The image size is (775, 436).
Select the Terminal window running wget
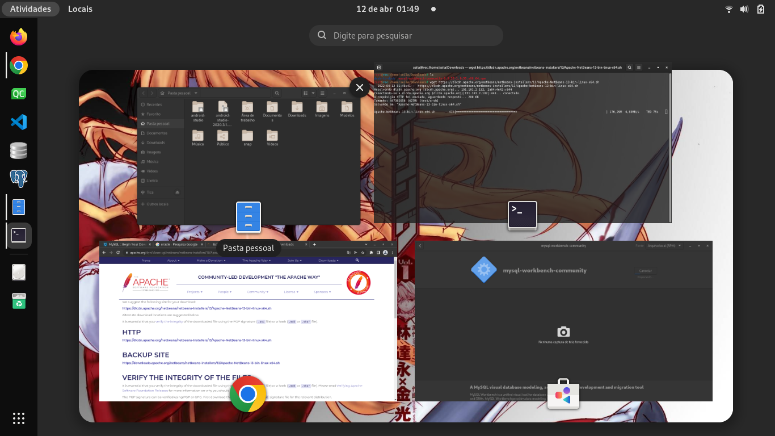523,142
